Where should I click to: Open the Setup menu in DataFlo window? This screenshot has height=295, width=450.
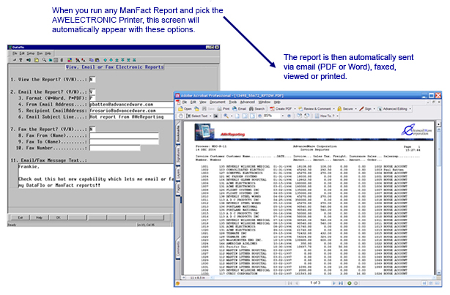tap(31, 53)
